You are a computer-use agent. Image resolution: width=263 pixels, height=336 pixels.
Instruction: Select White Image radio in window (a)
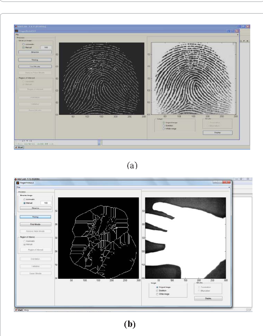click(164, 129)
